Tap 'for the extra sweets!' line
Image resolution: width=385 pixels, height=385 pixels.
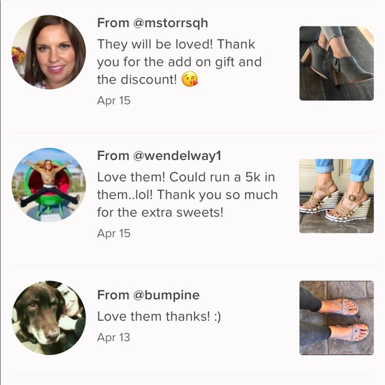tap(160, 212)
